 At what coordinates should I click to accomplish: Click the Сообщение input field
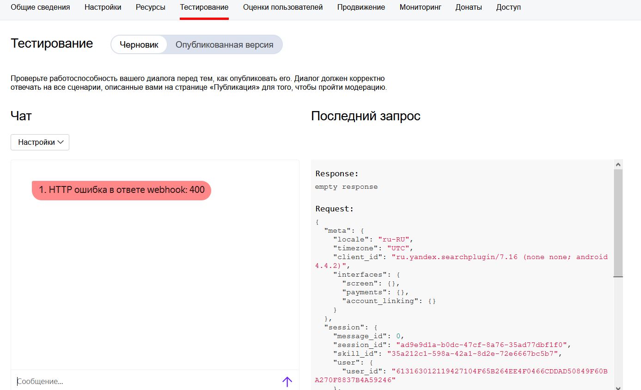click(x=143, y=382)
